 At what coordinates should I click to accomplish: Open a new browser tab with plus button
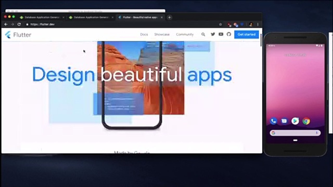(x=169, y=17)
